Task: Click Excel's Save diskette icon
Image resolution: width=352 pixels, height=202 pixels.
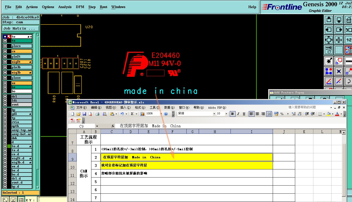Action: 84,114
